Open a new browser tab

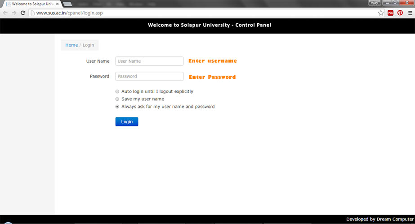[67, 4]
